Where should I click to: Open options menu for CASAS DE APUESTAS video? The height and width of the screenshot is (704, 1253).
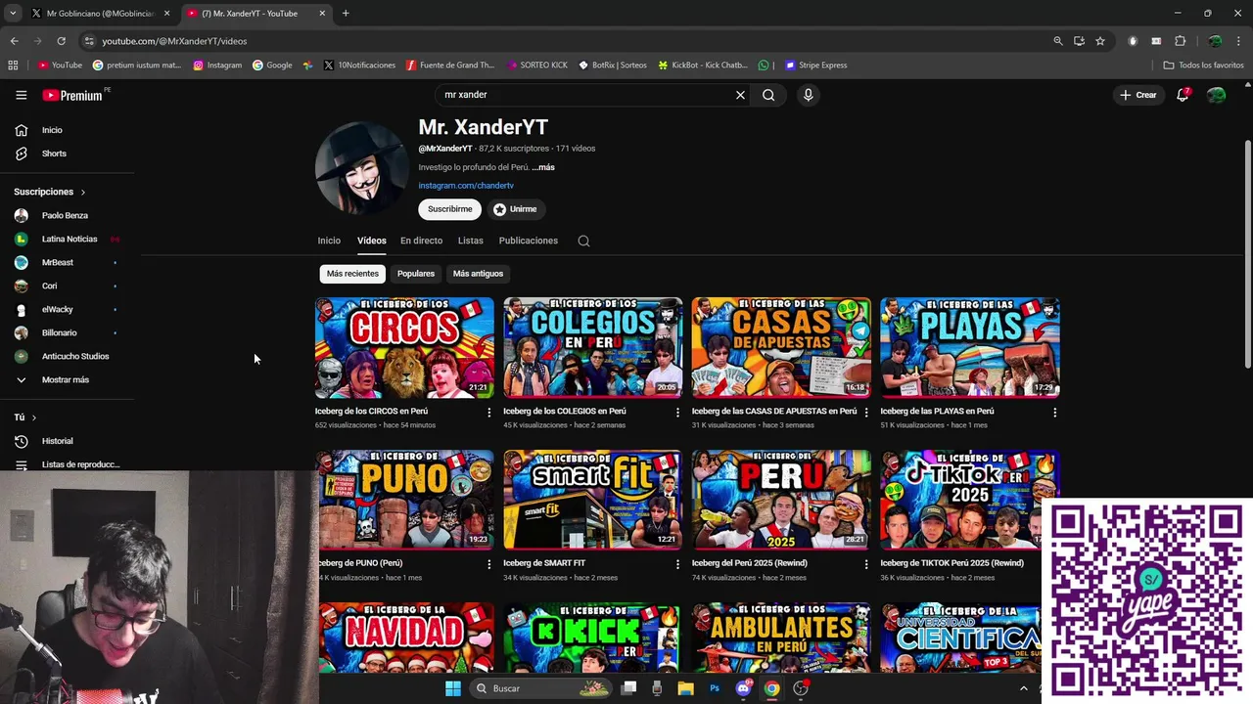[866, 413]
